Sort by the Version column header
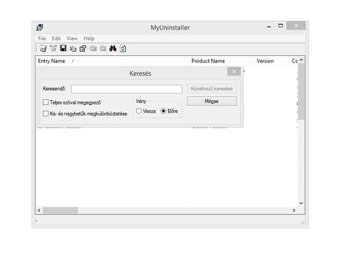The height and width of the screenshot is (253, 346). [271, 61]
